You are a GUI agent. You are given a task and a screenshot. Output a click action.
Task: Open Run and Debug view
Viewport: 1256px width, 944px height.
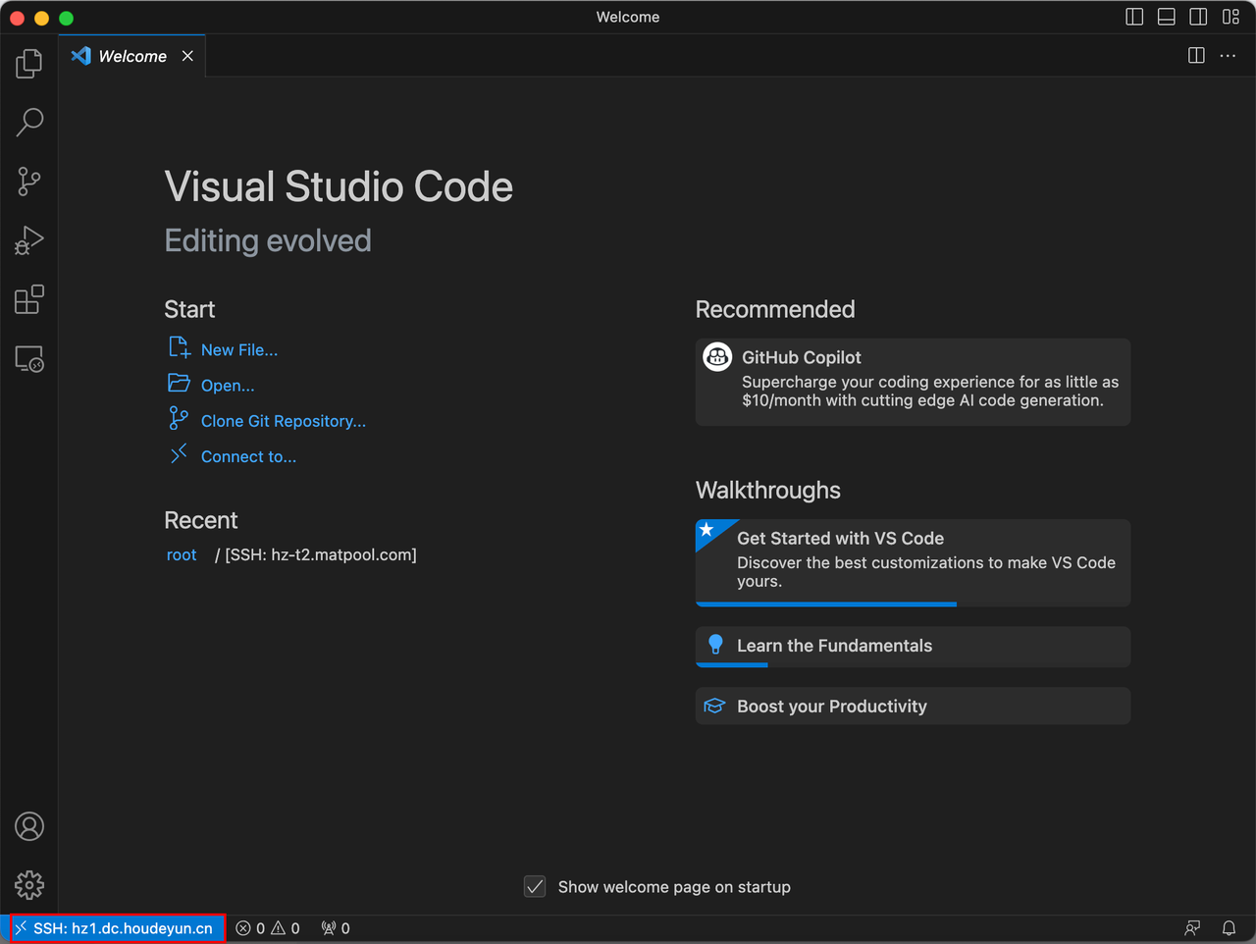(29, 240)
